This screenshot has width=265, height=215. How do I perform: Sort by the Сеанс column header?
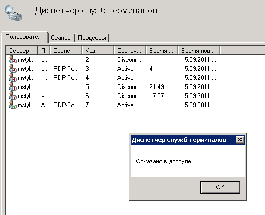66,51
